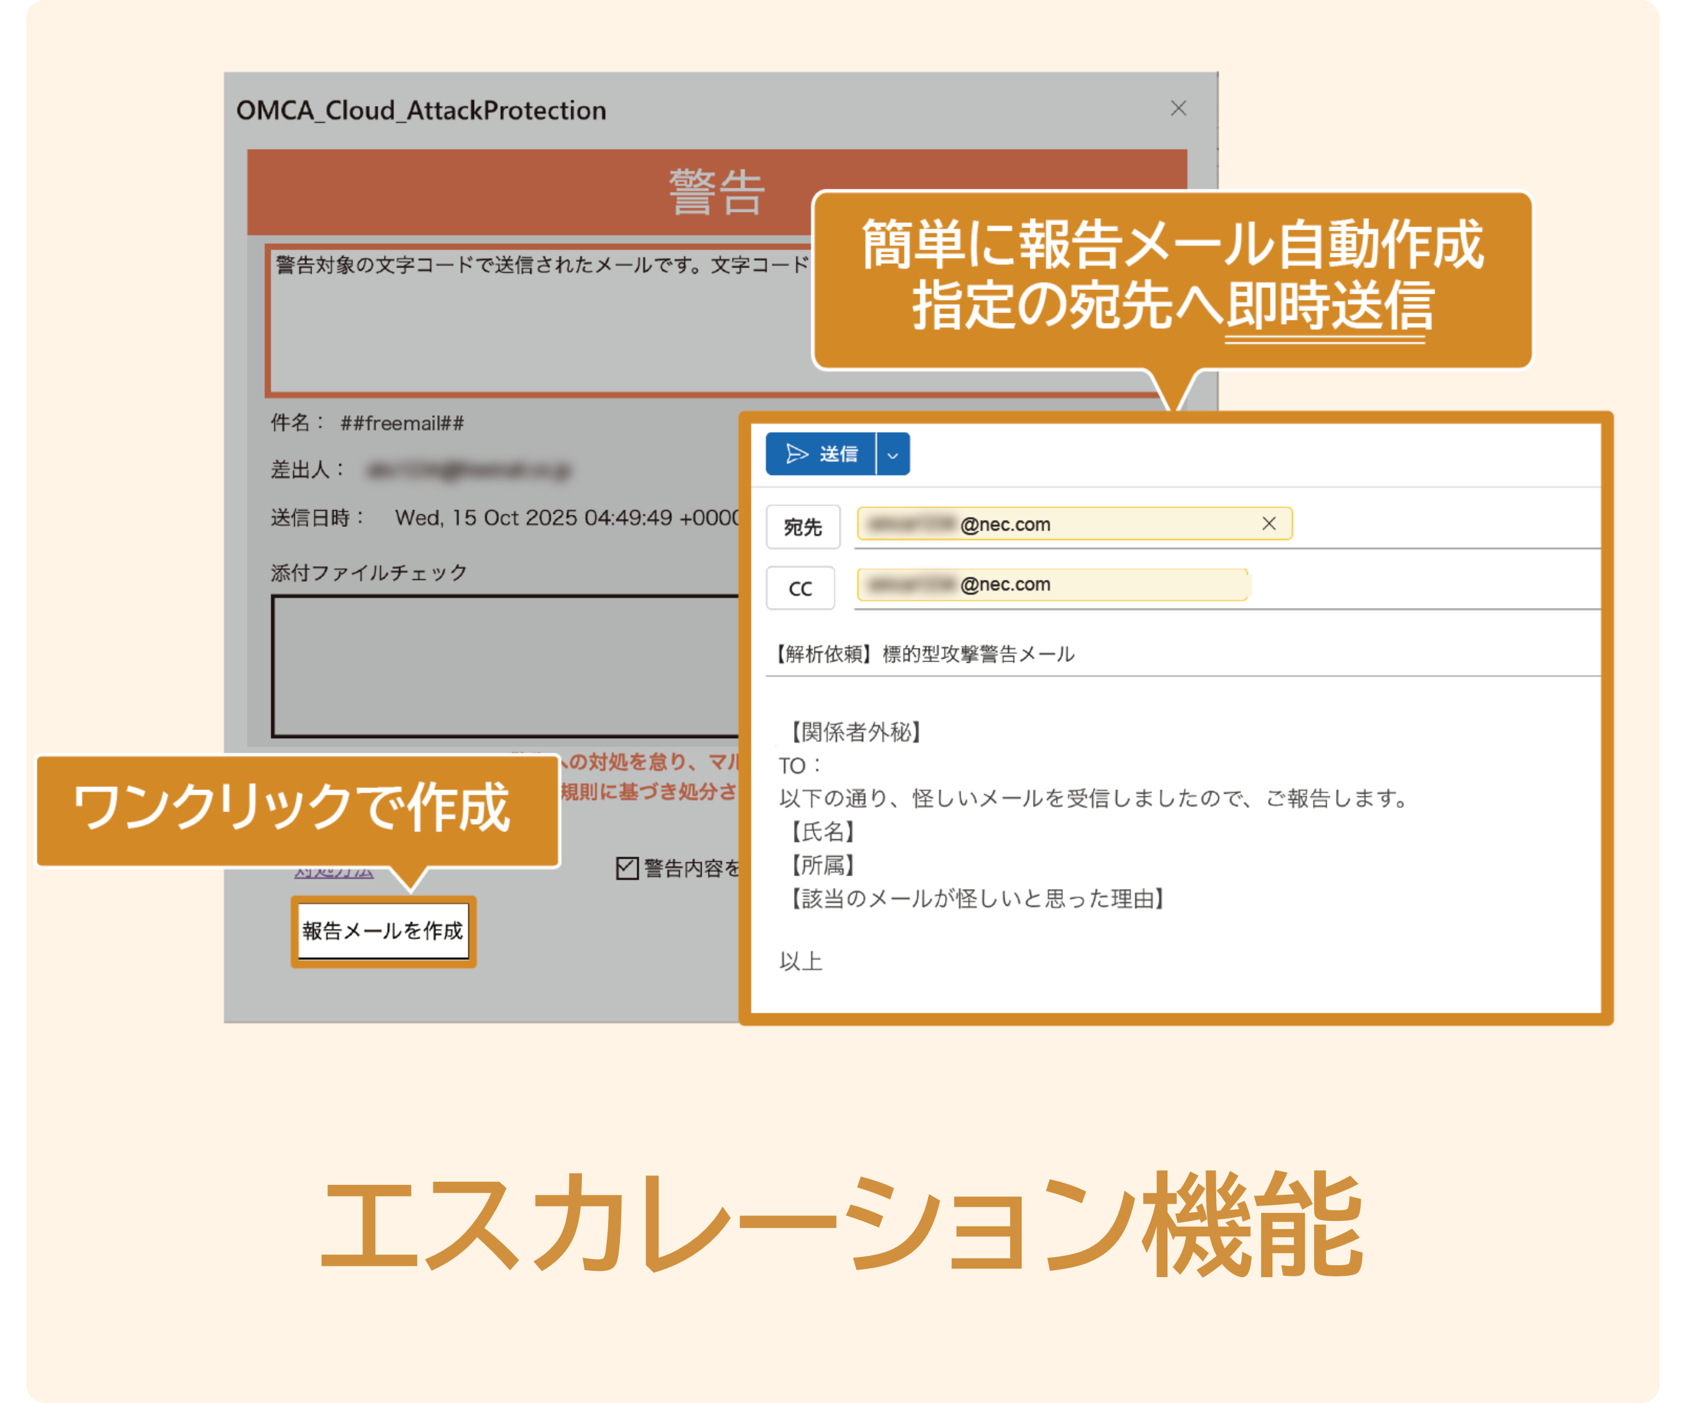The width and height of the screenshot is (1684, 1403).
Task: Toggle the 警告内容 checkbox
Action: tap(627, 867)
